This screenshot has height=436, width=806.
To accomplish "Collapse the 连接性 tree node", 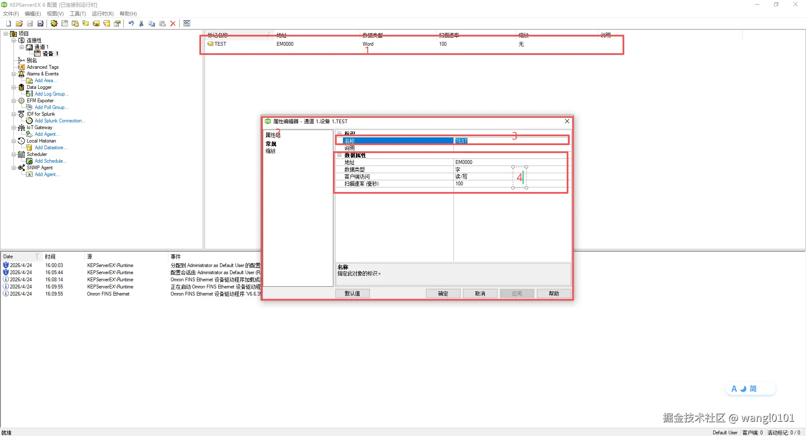I will [x=14, y=40].
